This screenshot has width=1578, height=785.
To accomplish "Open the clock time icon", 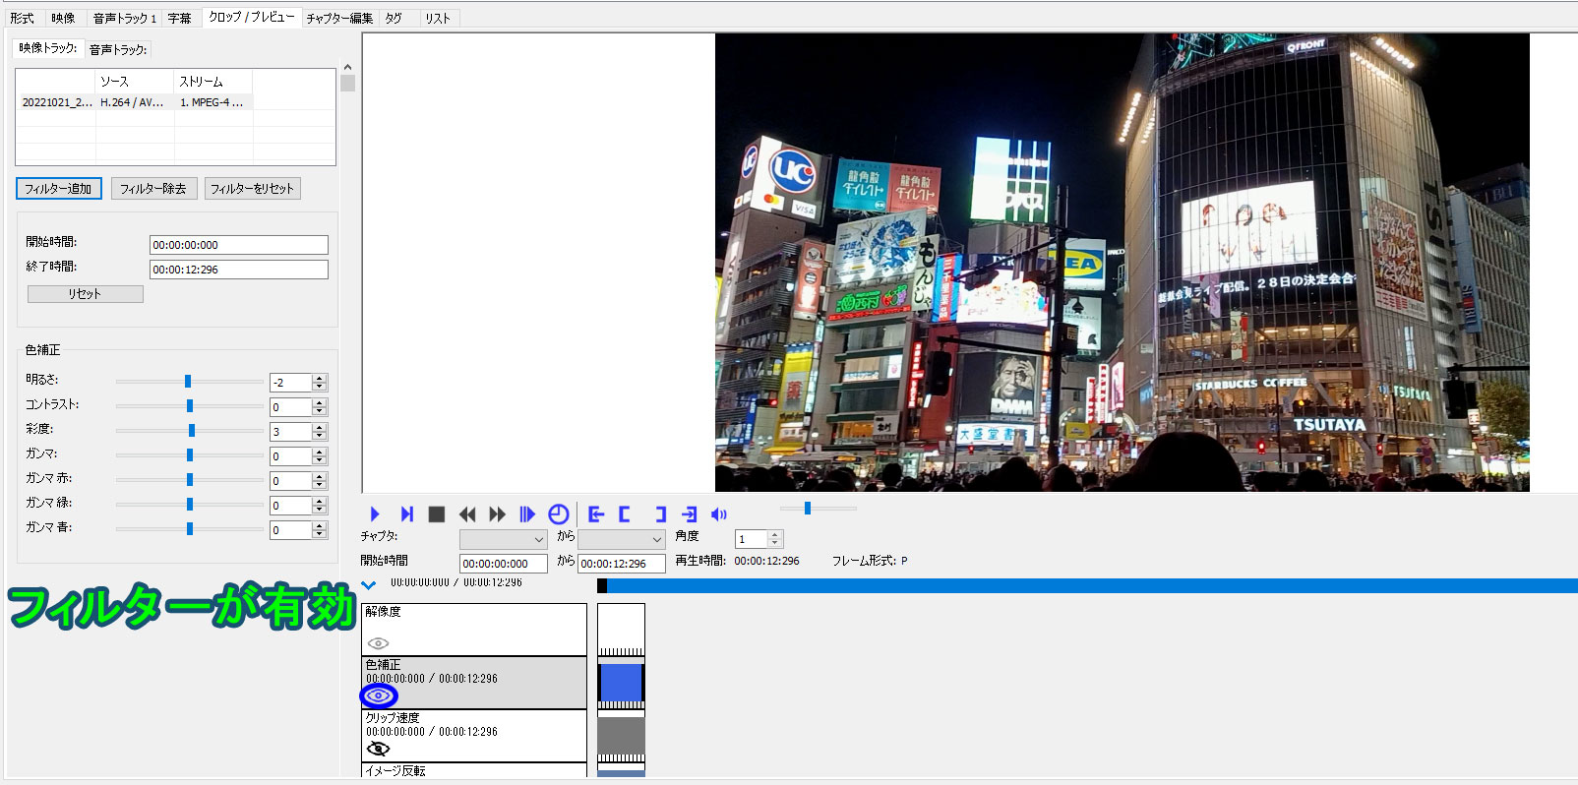I will (558, 514).
